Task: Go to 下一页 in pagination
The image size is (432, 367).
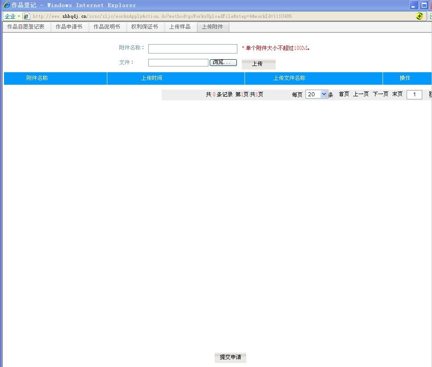Action: (380, 94)
